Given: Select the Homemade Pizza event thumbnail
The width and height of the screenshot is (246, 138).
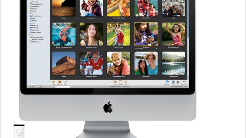Looking at the screenshot, I should click(119, 8).
